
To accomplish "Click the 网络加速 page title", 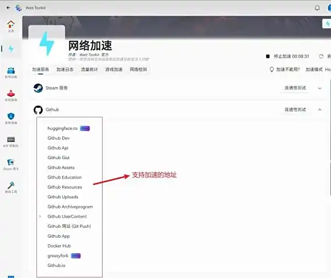I will click(90, 45).
